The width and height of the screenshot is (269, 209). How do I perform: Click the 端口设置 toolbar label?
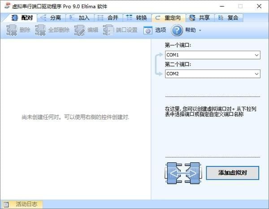click(127, 30)
